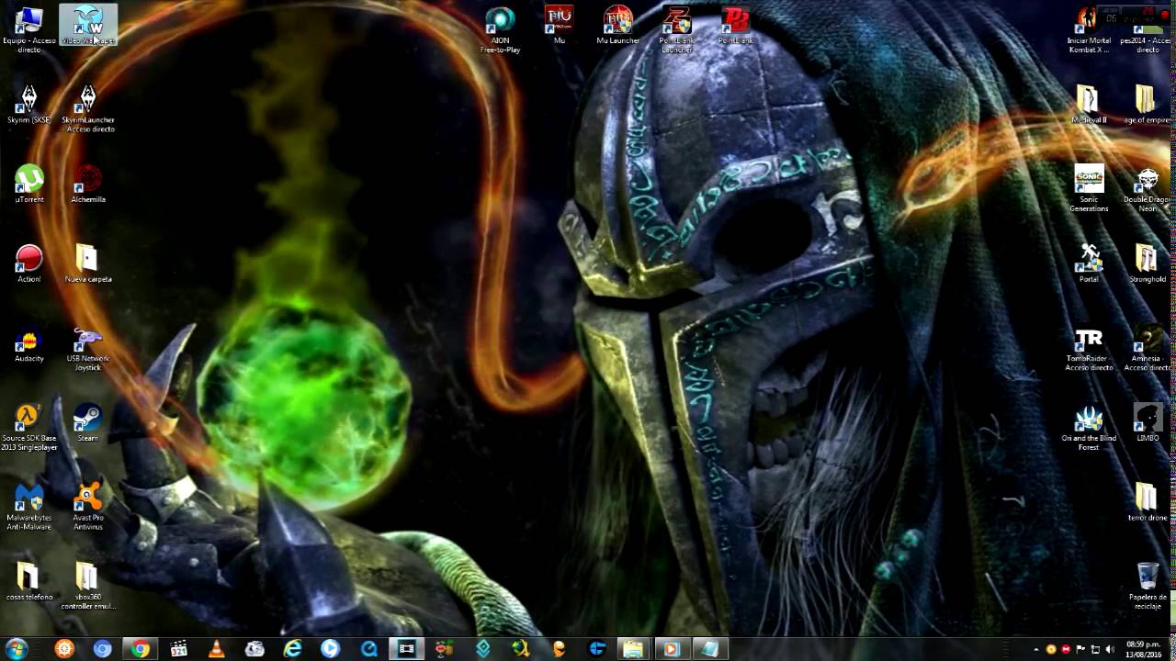Launch Iniciar Mortal Kombat X shortcut
Viewport: 1176px width, 661px height.
point(1089,29)
